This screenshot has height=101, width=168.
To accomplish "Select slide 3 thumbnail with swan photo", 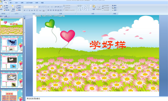I will (x=12, y=62).
